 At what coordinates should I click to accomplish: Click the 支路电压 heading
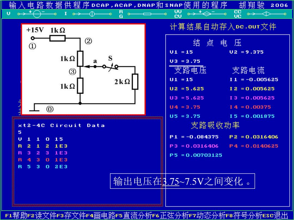[x=190, y=70]
